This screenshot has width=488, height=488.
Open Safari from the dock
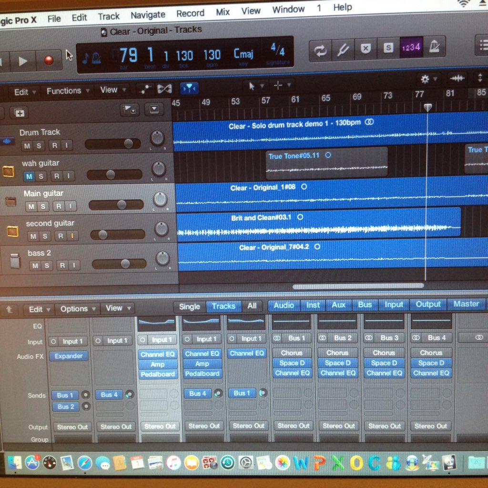point(84,463)
